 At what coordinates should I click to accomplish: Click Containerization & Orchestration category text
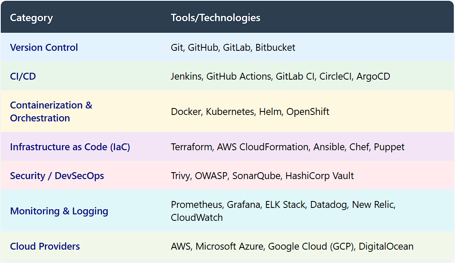coord(51,111)
